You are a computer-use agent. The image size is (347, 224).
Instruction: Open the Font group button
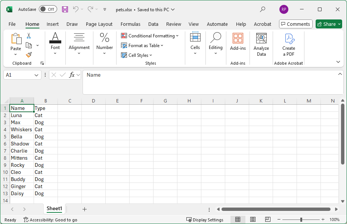[55, 44]
